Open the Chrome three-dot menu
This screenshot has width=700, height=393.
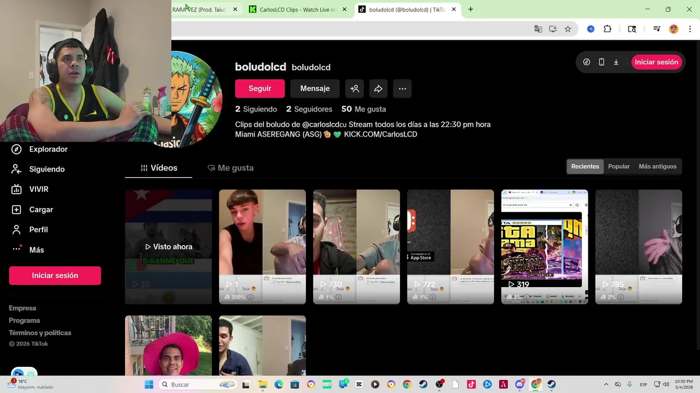pos(690,29)
